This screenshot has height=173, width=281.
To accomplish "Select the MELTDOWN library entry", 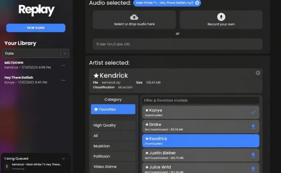I will coord(28,65).
